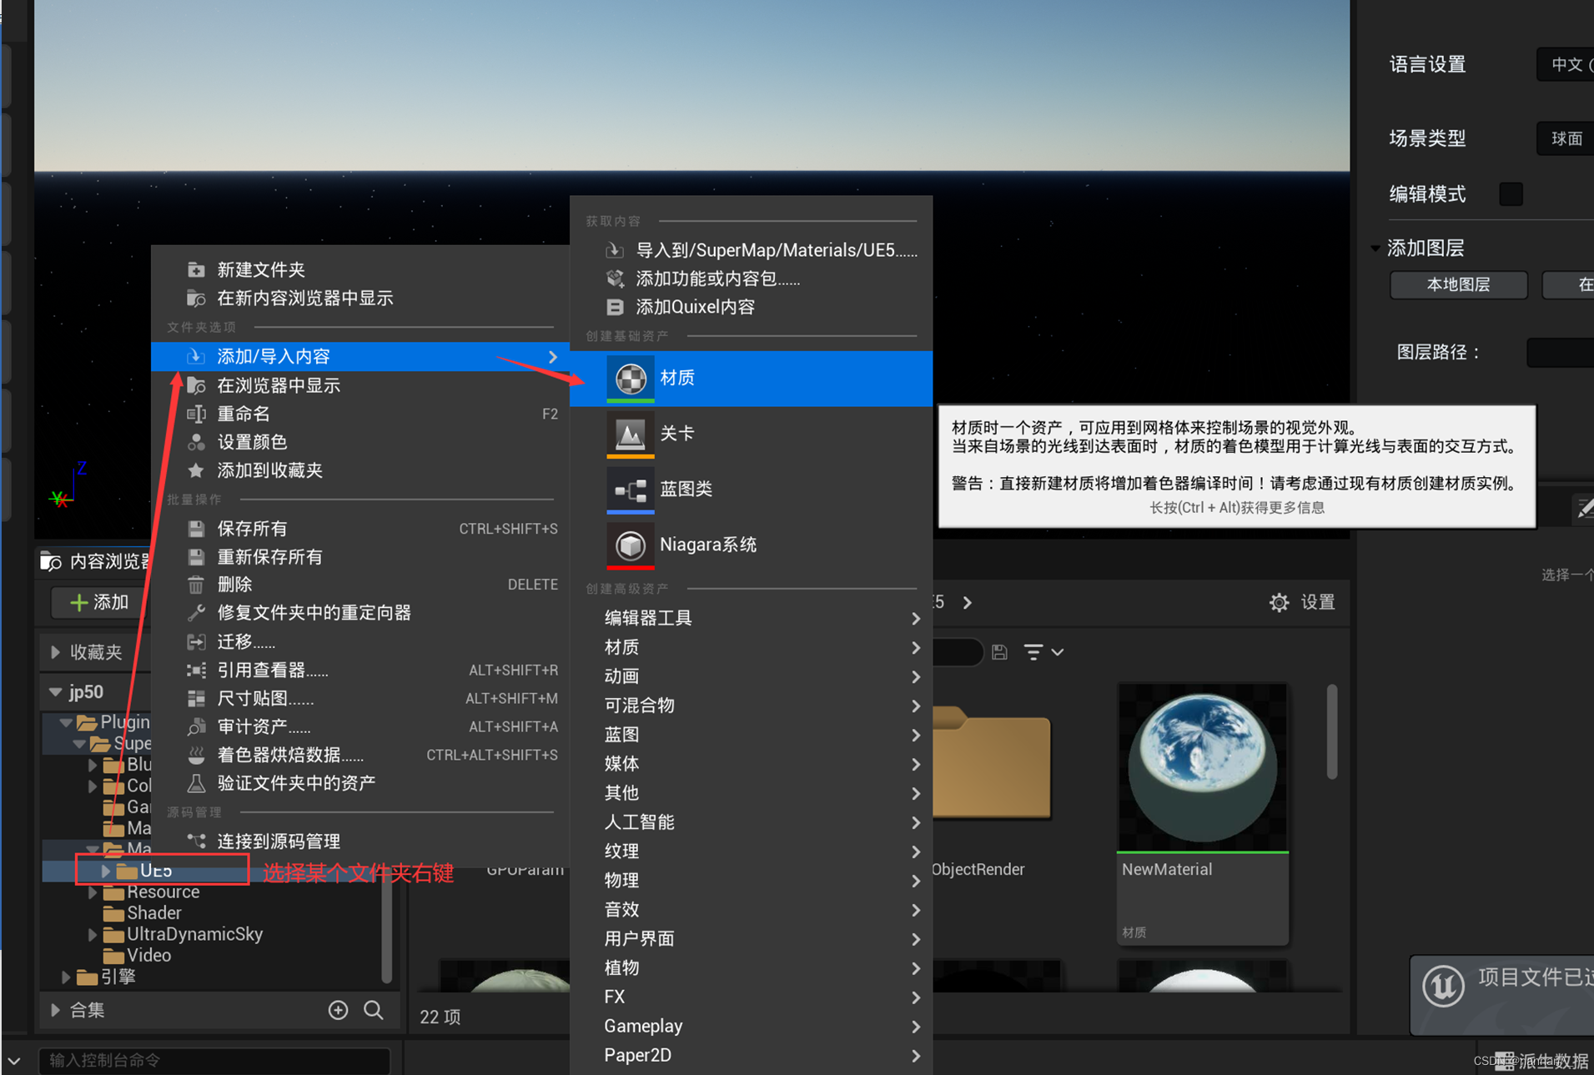This screenshot has height=1075, width=1594.
Task: Click the 本地图层 button
Action: (x=1458, y=285)
